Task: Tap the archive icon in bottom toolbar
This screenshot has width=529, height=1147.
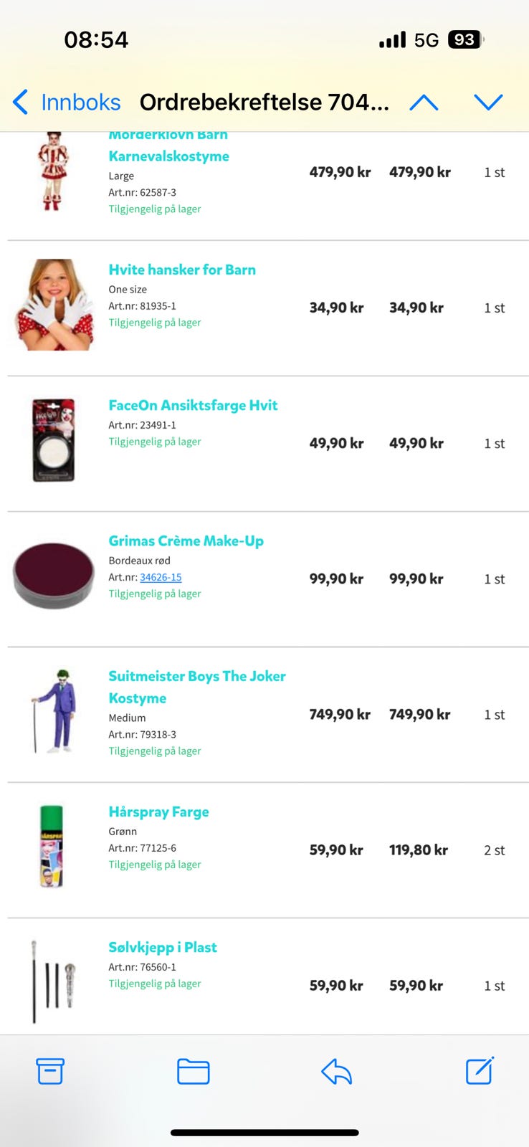Action: (50, 1072)
